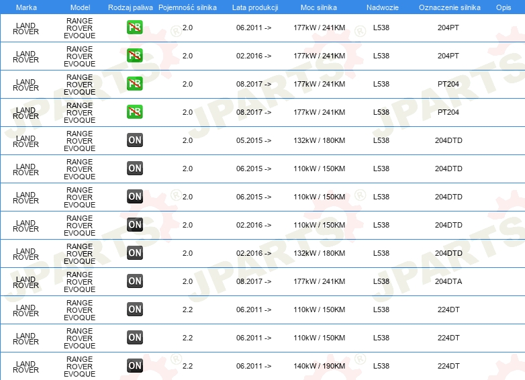
Task: Click 204DTD code in the 02.2016 110kW row
Action: click(448, 225)
